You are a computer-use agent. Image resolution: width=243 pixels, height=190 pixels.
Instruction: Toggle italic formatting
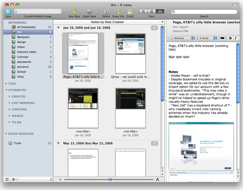pyautogui.click(x=235, y=38)
